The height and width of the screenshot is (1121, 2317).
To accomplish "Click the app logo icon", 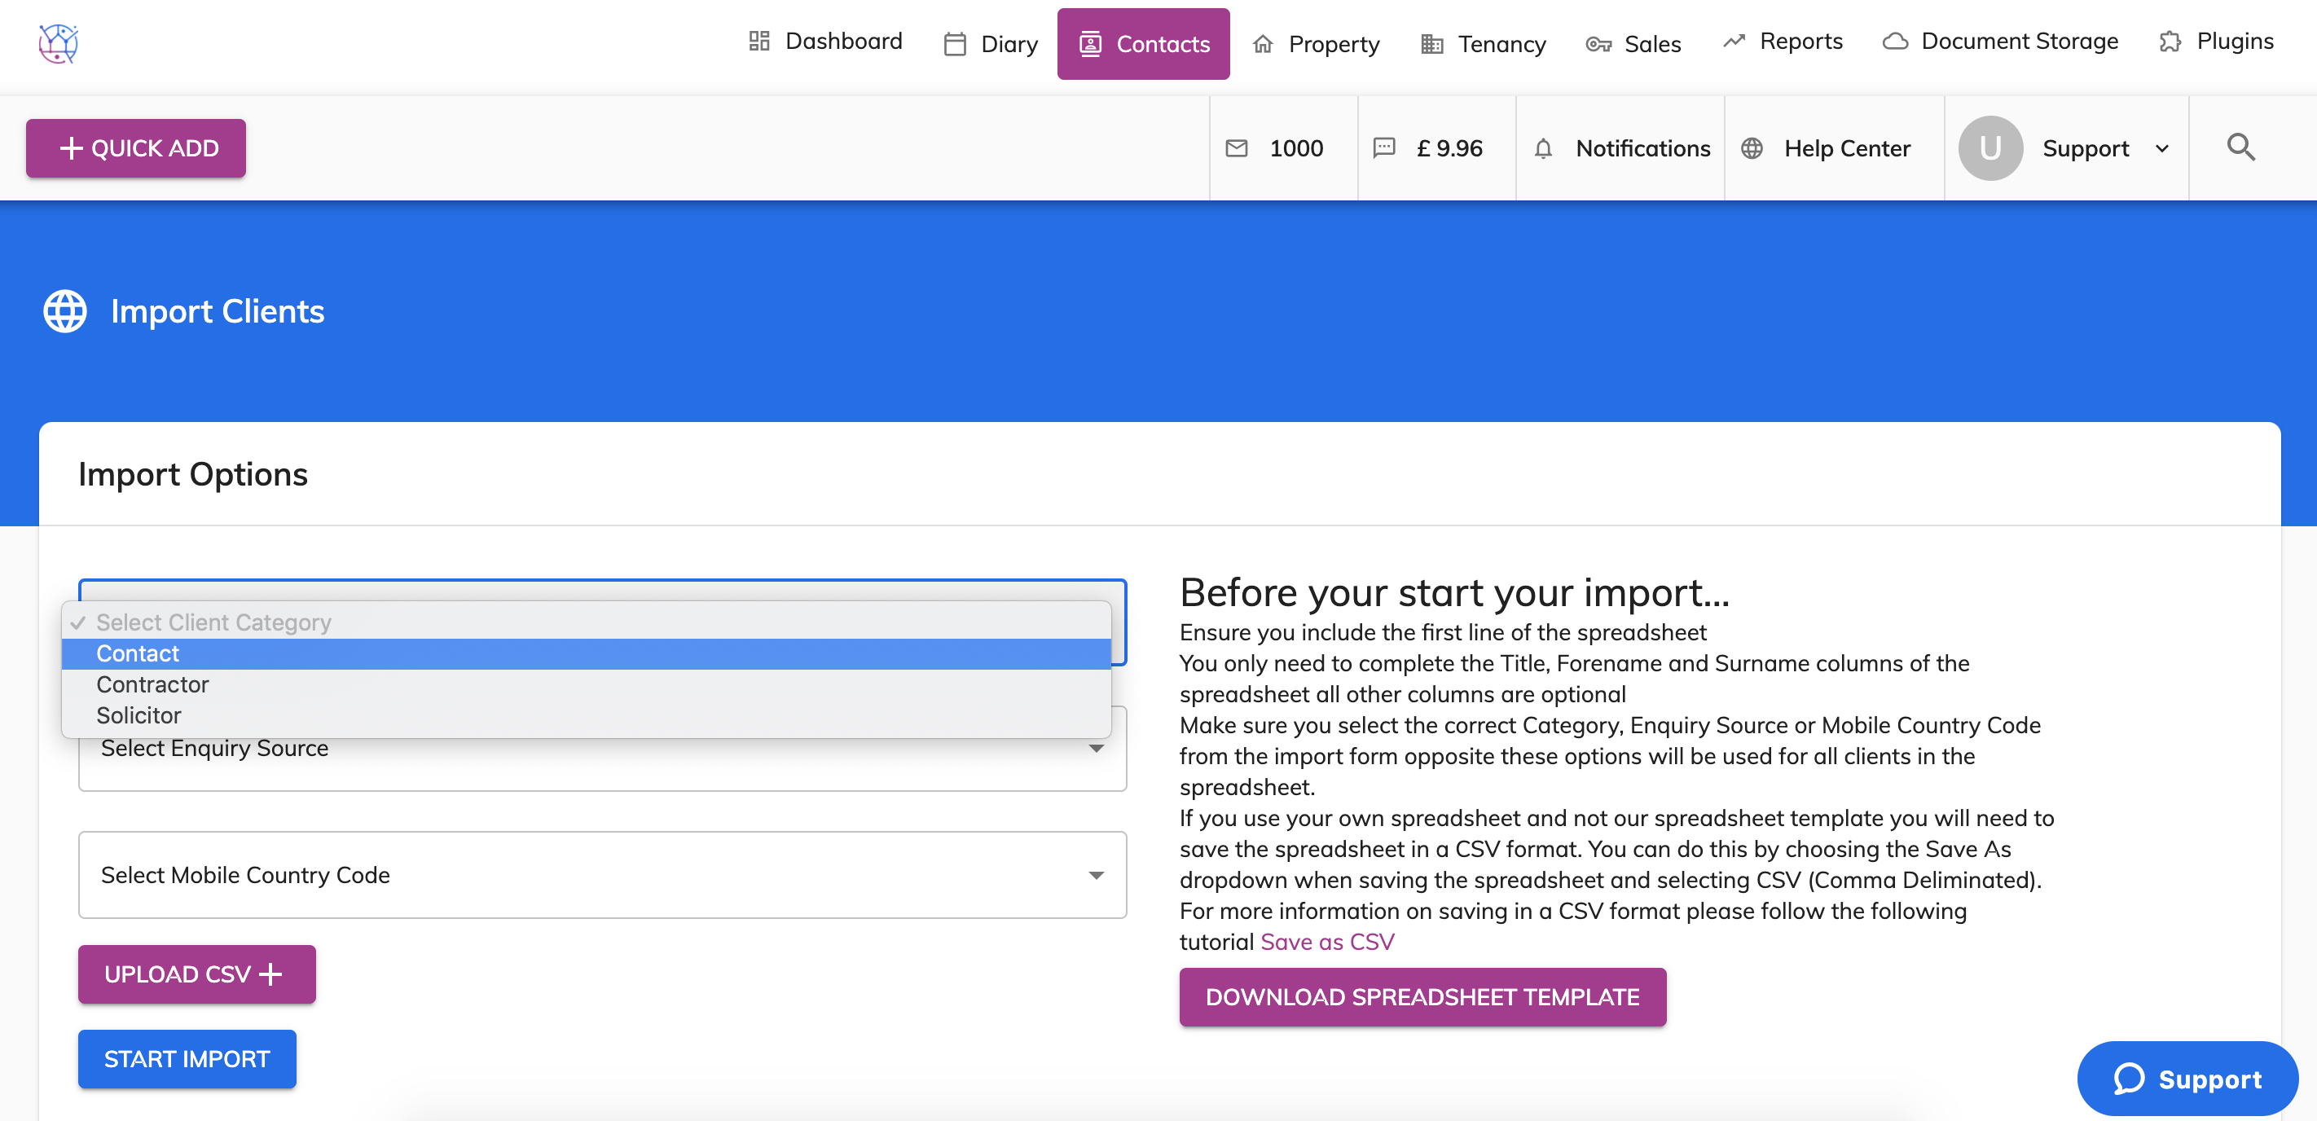I will coord(59,43).
